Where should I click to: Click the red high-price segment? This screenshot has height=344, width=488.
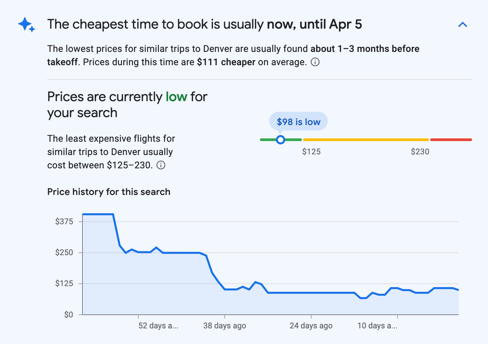coord(451,140)
